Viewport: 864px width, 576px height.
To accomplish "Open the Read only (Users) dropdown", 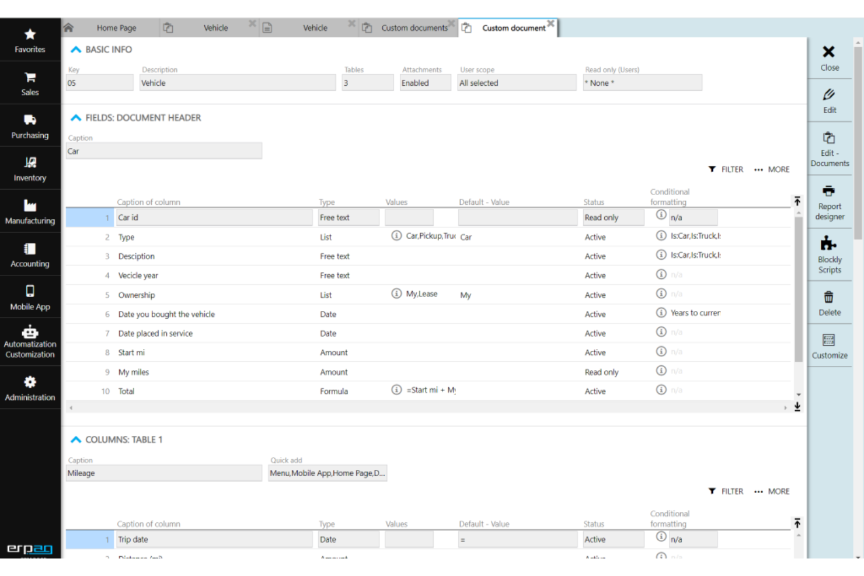I will pyautogui.click(x=642, y=83).
